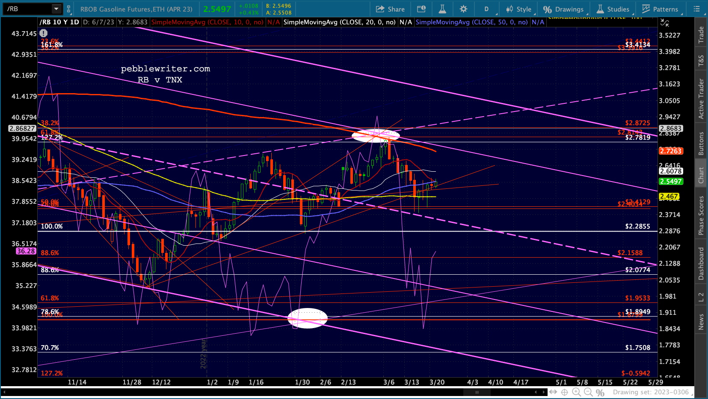The image size is (708, 399).
Task: Click the bid price B: 2.5496
Action: coord(278,6)
